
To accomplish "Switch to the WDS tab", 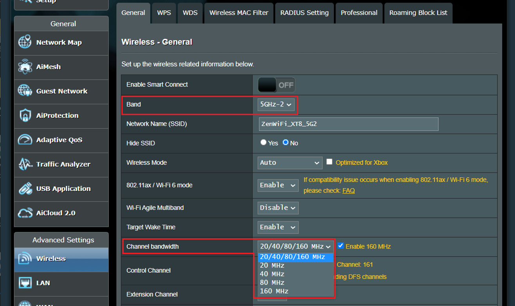I will click(x=190, y=13).
